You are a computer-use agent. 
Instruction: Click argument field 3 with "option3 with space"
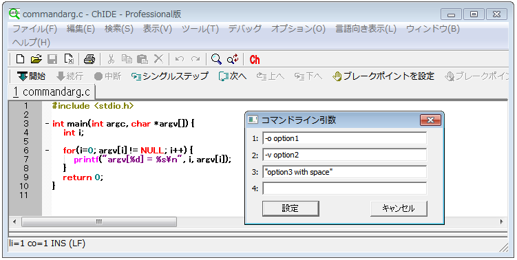tap(345, 172)
